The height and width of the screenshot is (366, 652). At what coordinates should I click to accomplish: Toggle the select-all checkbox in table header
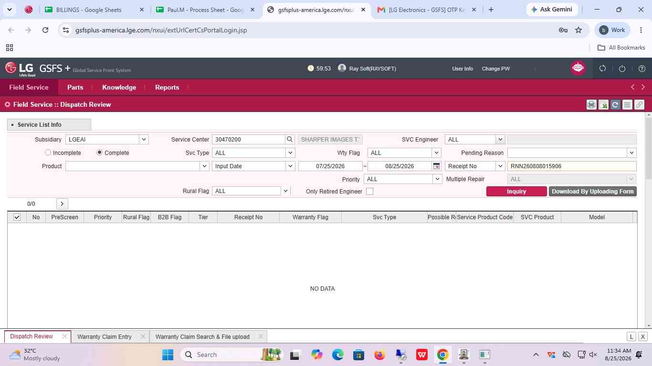click(x=17, y=217)
